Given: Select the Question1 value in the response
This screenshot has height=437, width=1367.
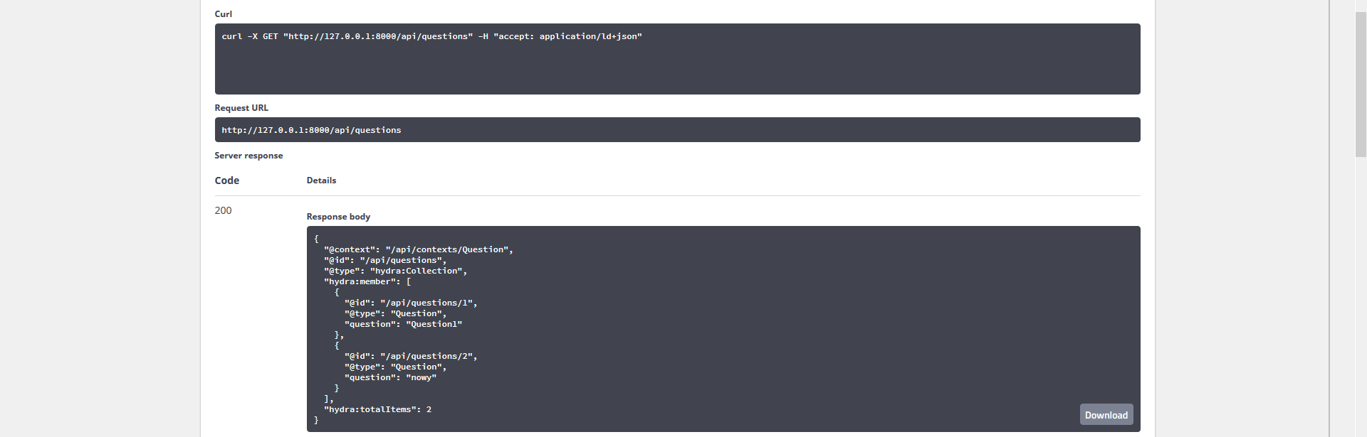Looking at the screenshot, I should [433, 323].
